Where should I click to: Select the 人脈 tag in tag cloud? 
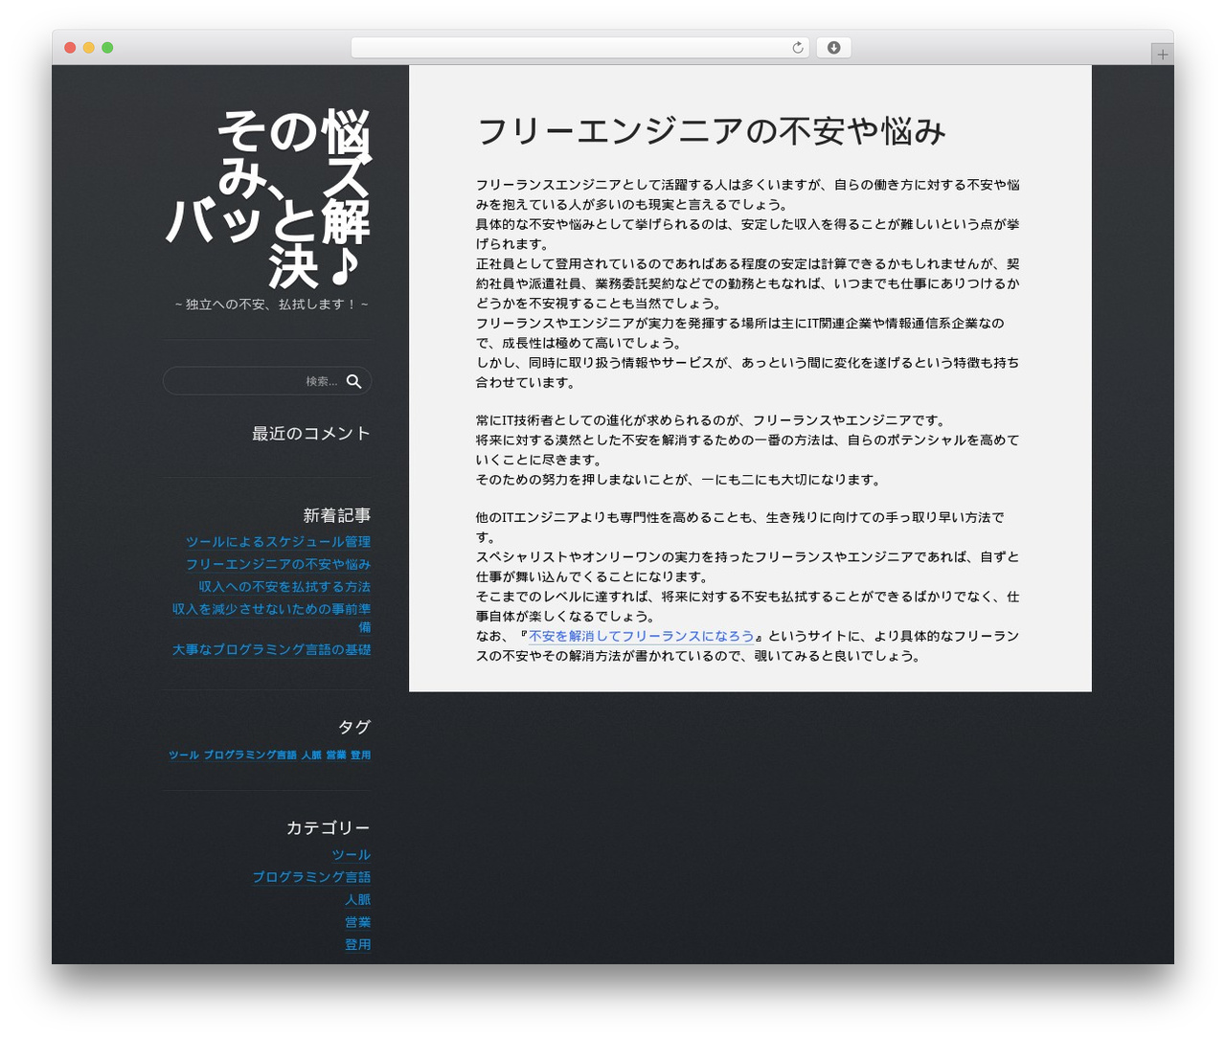point(311,755)
